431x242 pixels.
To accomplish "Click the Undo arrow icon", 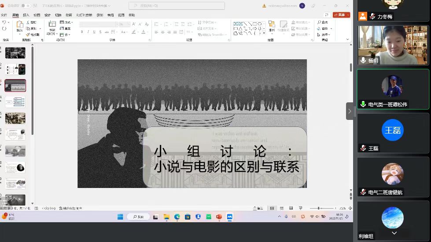I will pyautogui.click(x=4, y=22).
